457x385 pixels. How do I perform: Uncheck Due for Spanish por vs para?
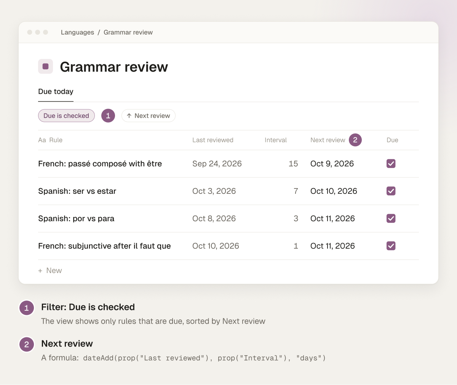point(391,219)
